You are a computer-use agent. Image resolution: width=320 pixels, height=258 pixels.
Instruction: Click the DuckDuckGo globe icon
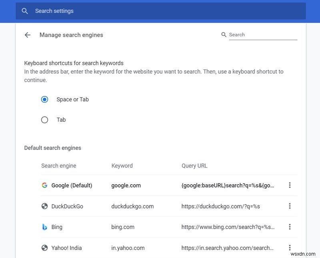tap(44, 206)
